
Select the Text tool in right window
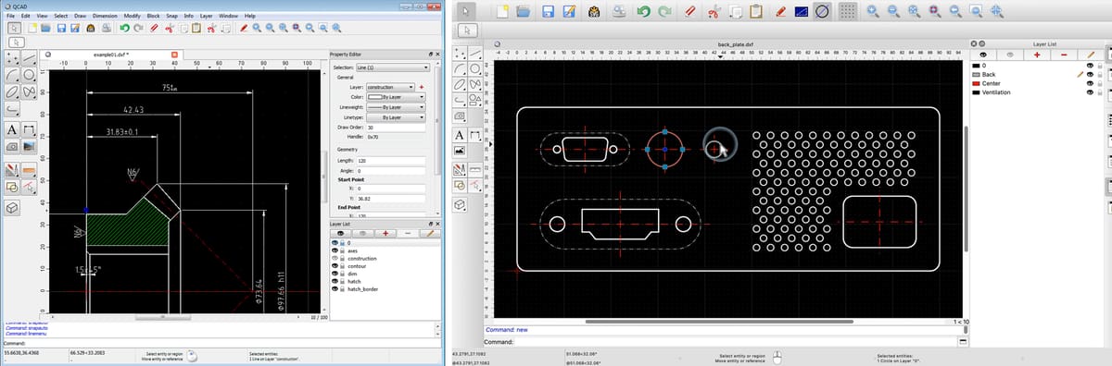point(459,135)
